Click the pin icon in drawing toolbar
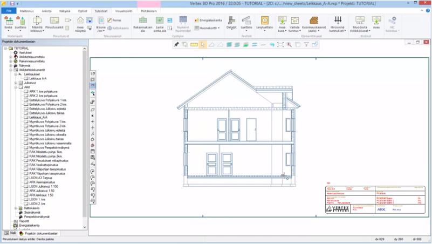The image size is (432, 244). [176, 44]
